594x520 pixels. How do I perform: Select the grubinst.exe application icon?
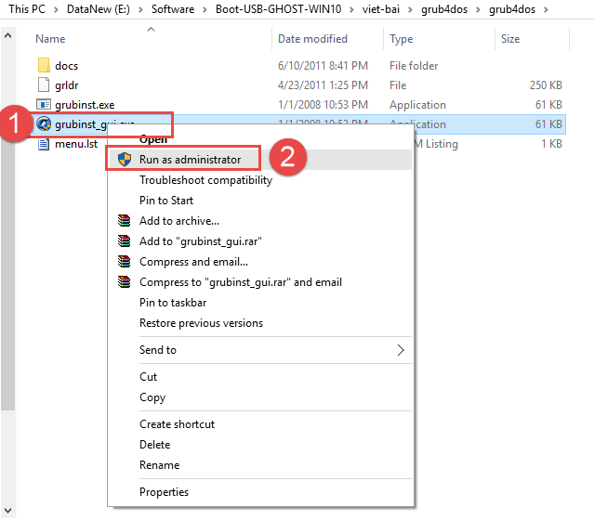43,105
